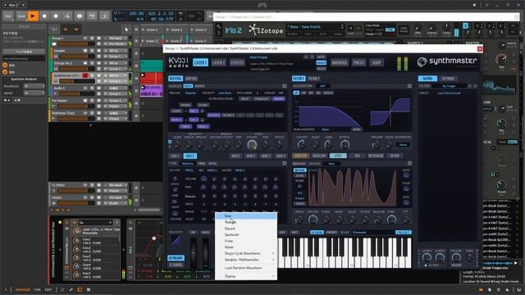Viewport: 525px width, 295px height.
Task: Expand Samples, Multisamples submenu
Action: (246, 260)
